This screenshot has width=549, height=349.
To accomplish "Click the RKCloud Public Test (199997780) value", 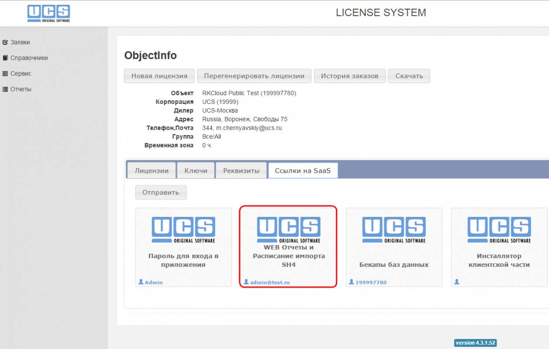I will click(249, 93).
